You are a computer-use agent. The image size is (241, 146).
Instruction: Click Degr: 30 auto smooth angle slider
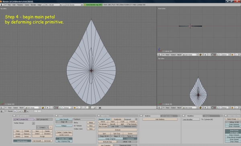(x=64, y=122)
